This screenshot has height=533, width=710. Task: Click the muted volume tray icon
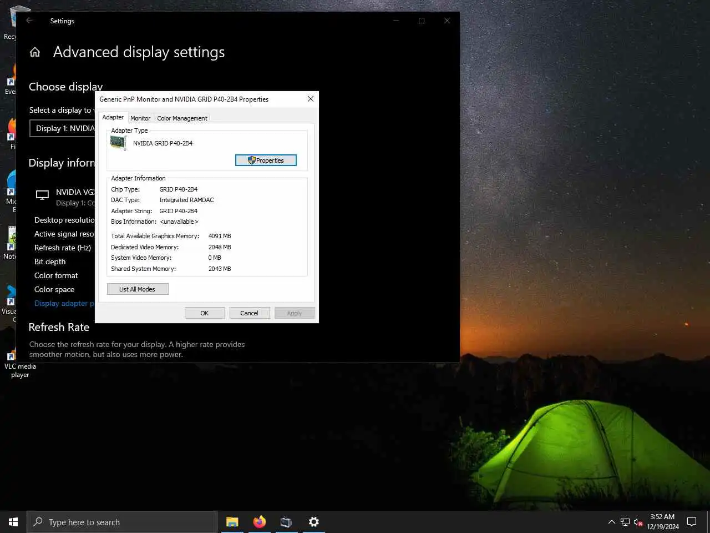(638, 522)
